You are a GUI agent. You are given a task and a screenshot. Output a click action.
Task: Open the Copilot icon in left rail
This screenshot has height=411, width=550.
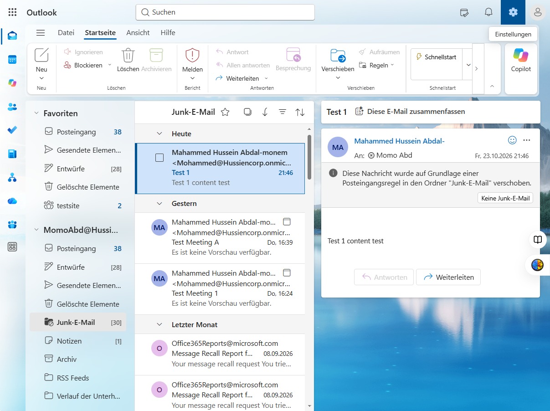point(12,83)
